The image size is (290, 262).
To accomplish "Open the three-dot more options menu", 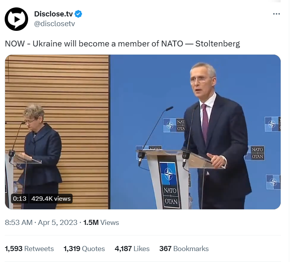I will [276, 14].
